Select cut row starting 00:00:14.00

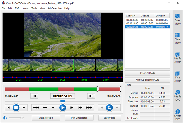point(147,23)
